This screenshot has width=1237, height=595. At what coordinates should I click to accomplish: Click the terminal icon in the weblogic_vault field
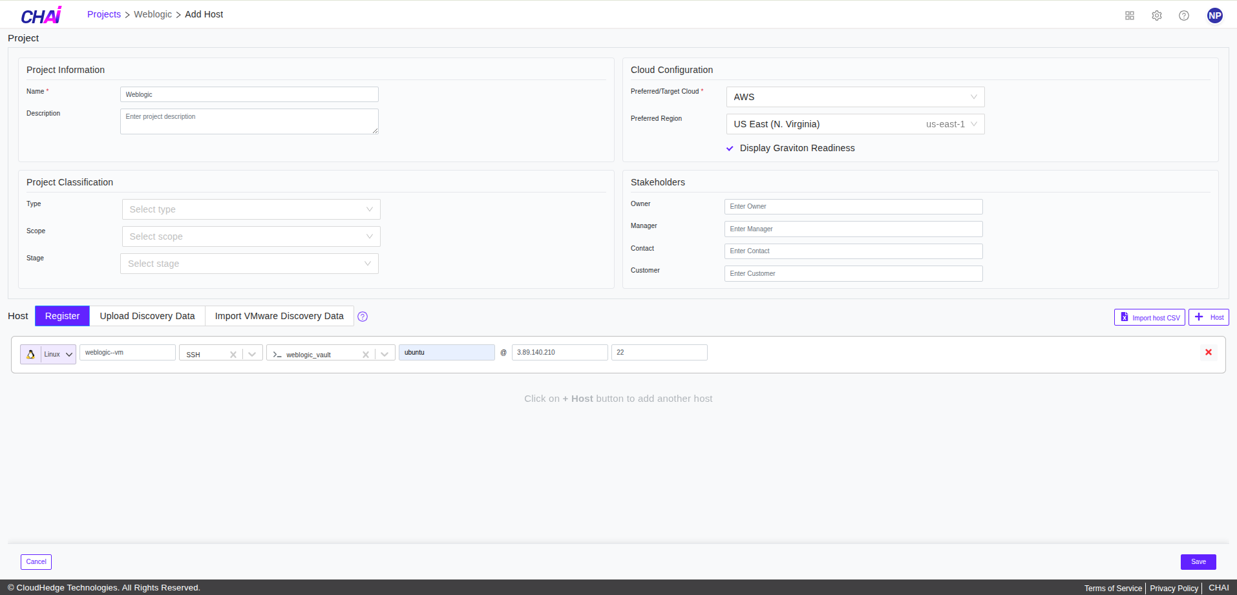pyautogui.click(x=276, y=354)
